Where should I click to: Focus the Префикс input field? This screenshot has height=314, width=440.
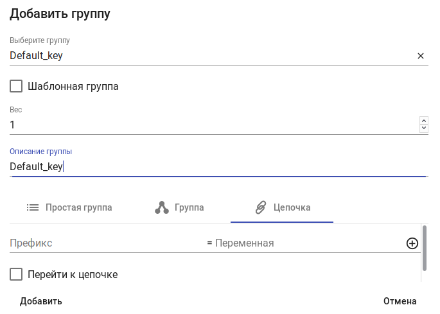[x=103, y=243]
